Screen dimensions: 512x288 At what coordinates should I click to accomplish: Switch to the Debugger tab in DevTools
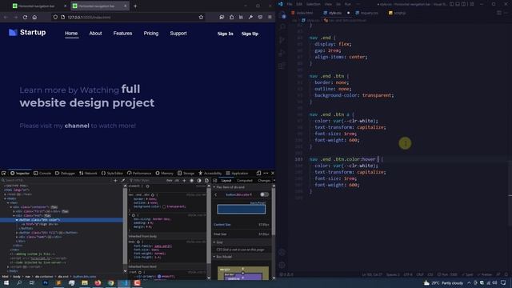coord(65,173)
